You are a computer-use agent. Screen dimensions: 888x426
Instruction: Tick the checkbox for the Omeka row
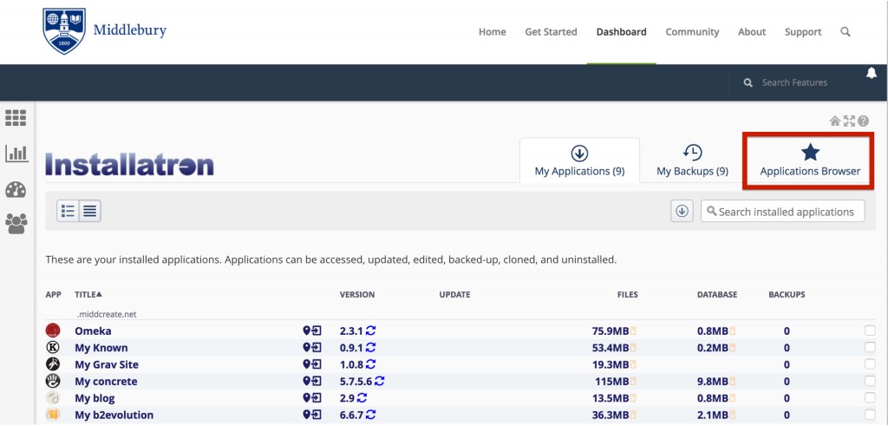click(870, 331)
